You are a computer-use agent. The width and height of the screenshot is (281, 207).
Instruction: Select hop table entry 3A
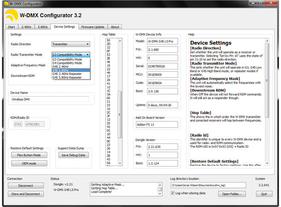pos(108,94)
